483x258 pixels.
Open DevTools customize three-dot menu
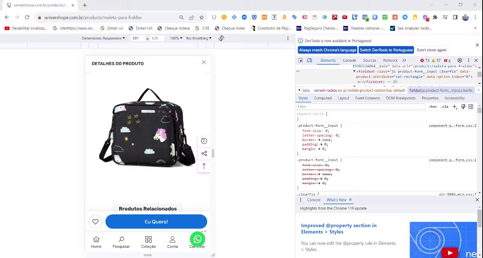pos(468,60)
